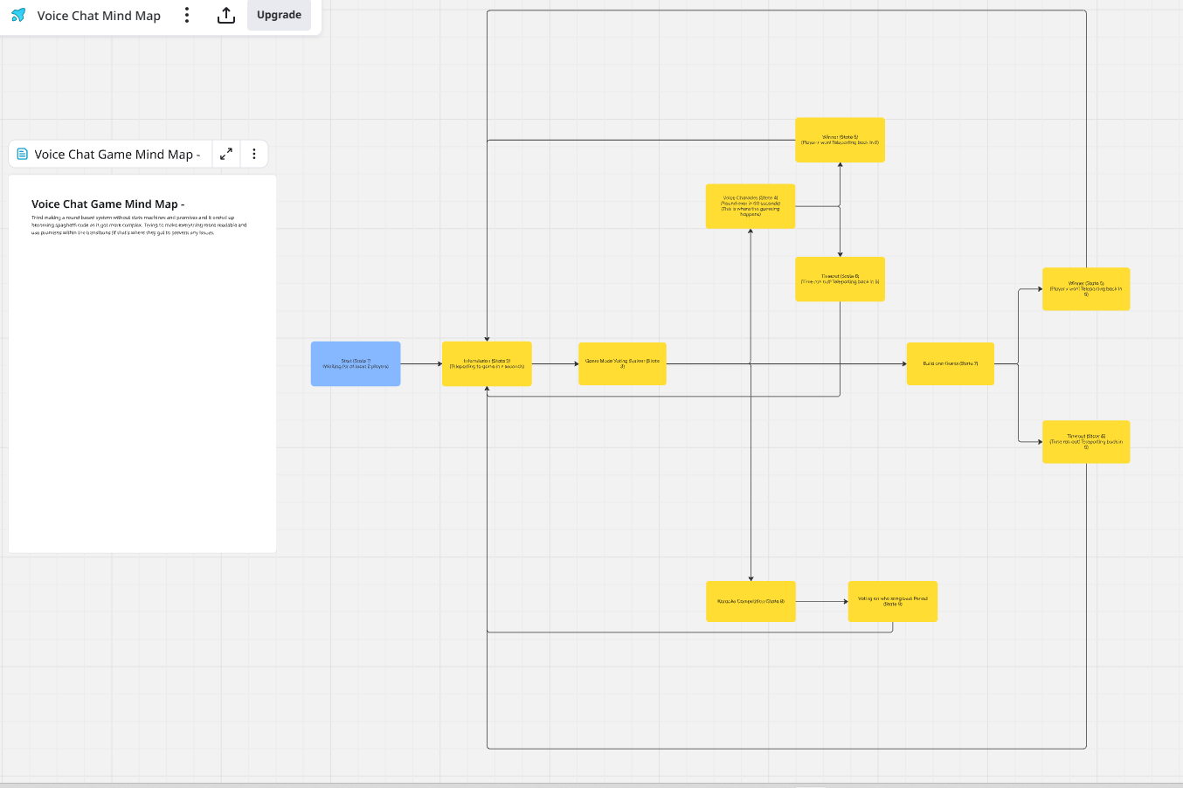Screen dimensions: 1183x788
Task: Select the Winner node above Voice Charades
Action: coord(840,140)
